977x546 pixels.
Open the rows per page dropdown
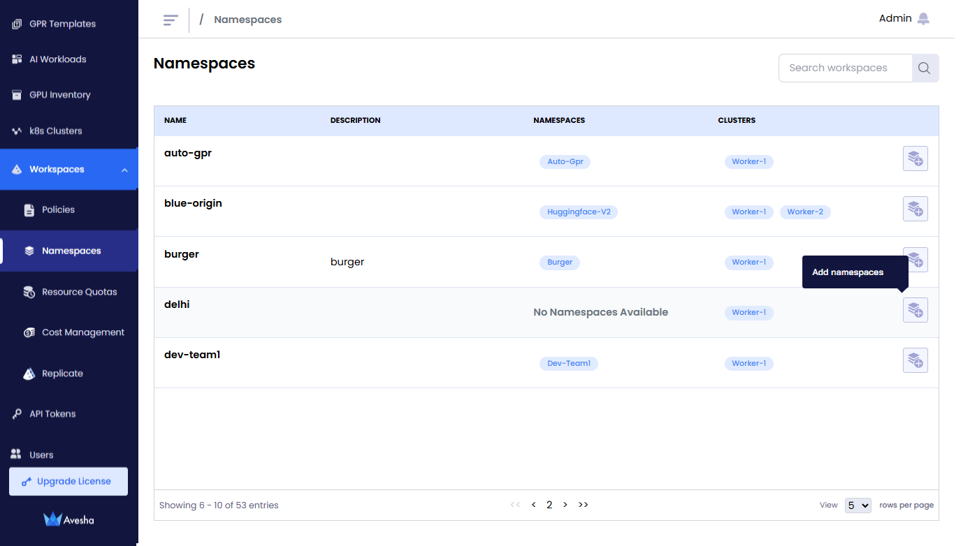click(857, 506)
